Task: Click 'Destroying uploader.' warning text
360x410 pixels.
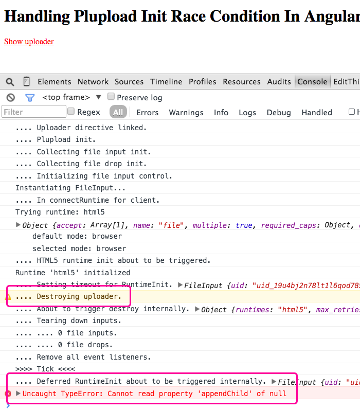Action: (x=68, y=296)
